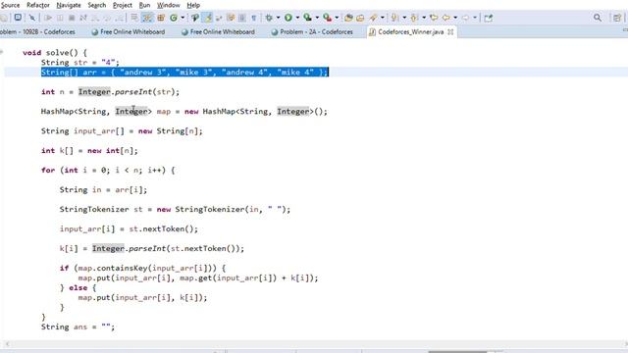Click the Skip All Breakpoints icon
This screenshot has width=628, height=353.
point(32,18)
